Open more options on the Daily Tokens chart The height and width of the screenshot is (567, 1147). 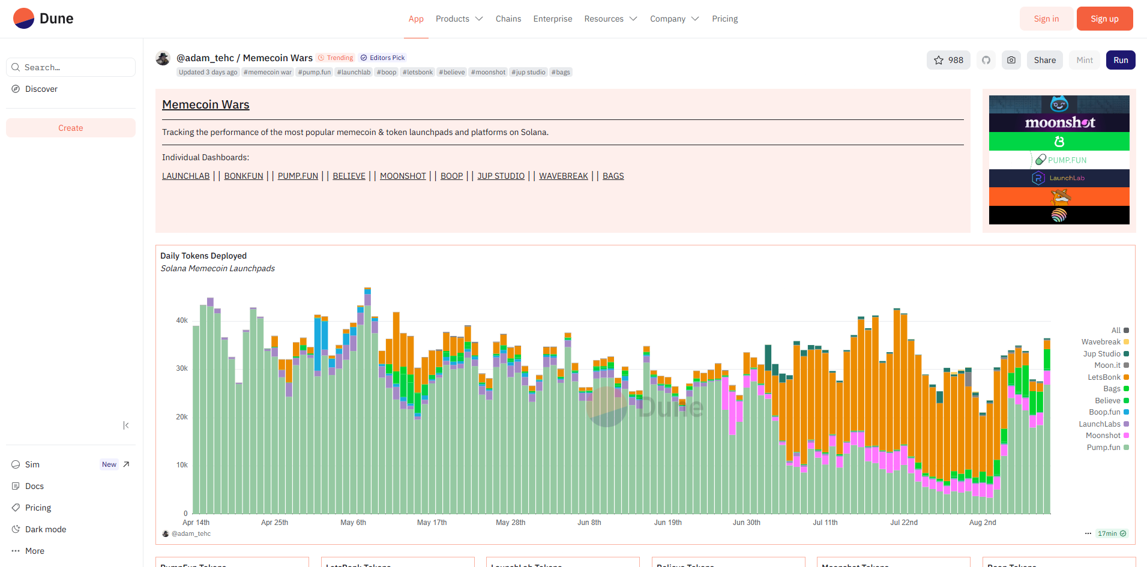[x=1088, y=533]
